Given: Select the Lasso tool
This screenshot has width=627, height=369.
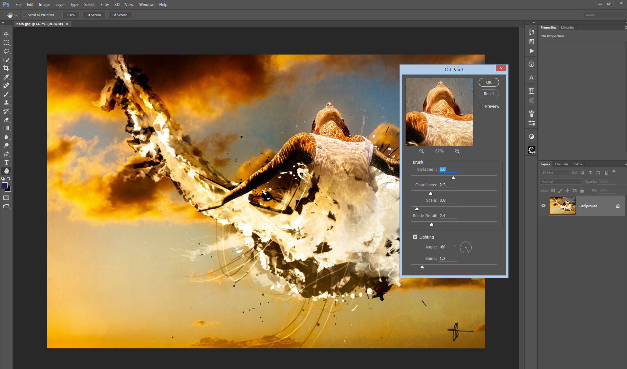Looking at the screenshot, I should tap(6, 51).
